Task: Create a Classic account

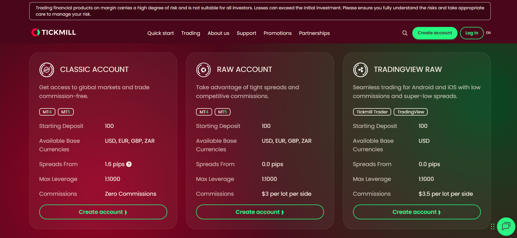Action: [103, 212]
